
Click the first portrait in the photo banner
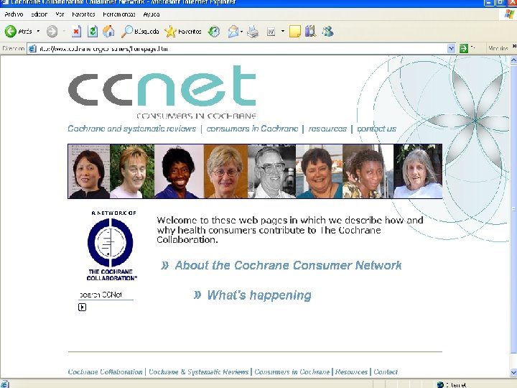[x=89, y=171]
